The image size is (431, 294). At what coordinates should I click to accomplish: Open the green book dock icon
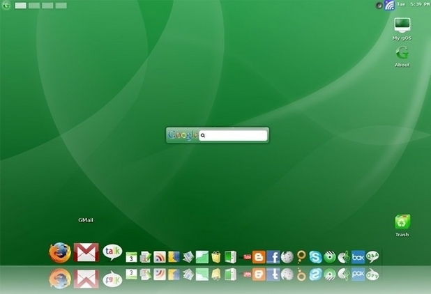click(x=230, y=257)
